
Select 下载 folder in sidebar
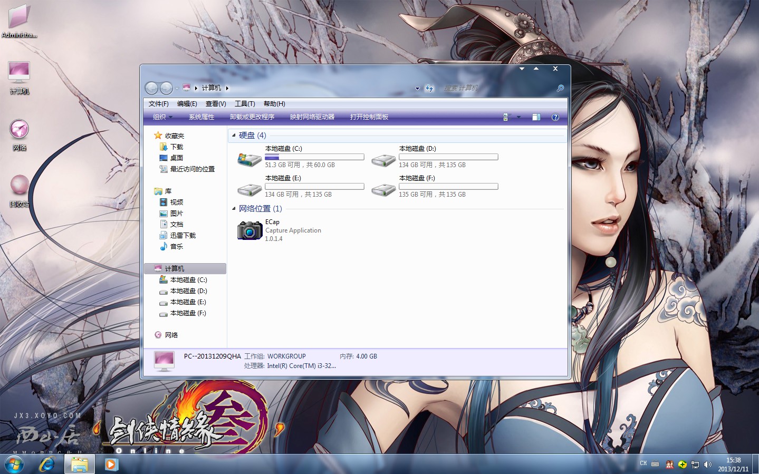[171, 147]
